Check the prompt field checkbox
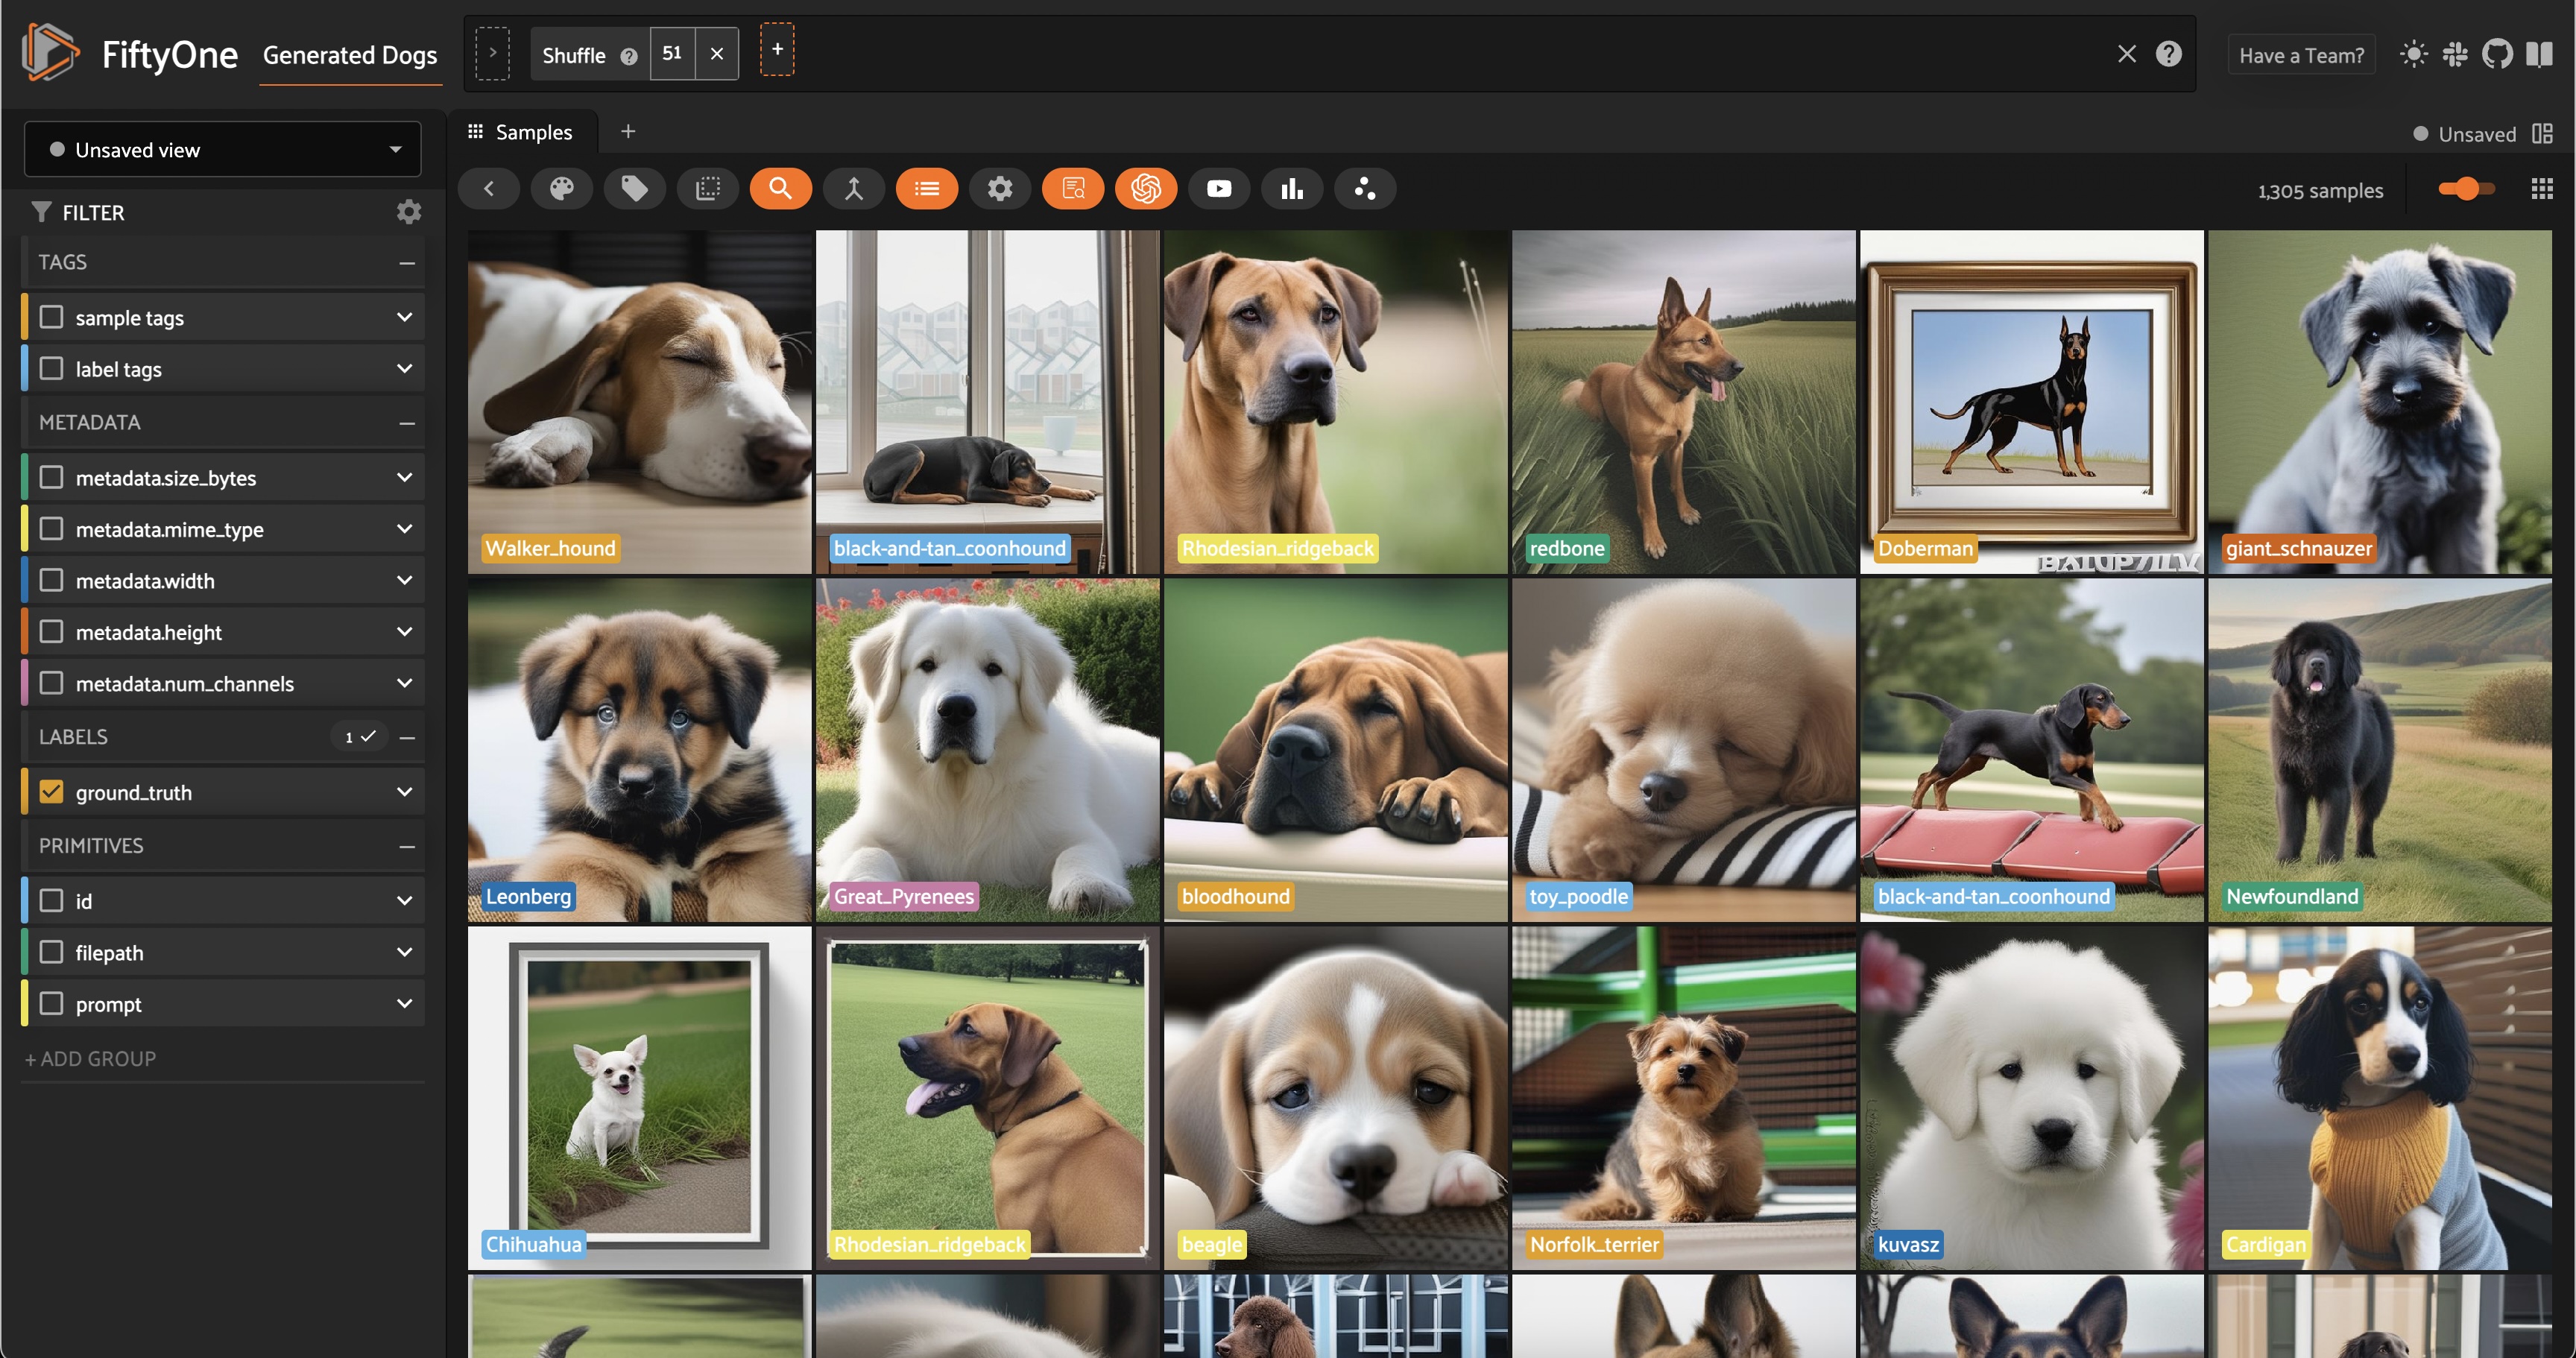The width and height of the screenshot is (2576, 1358). pyautogui.click(x=51, y=1003)
